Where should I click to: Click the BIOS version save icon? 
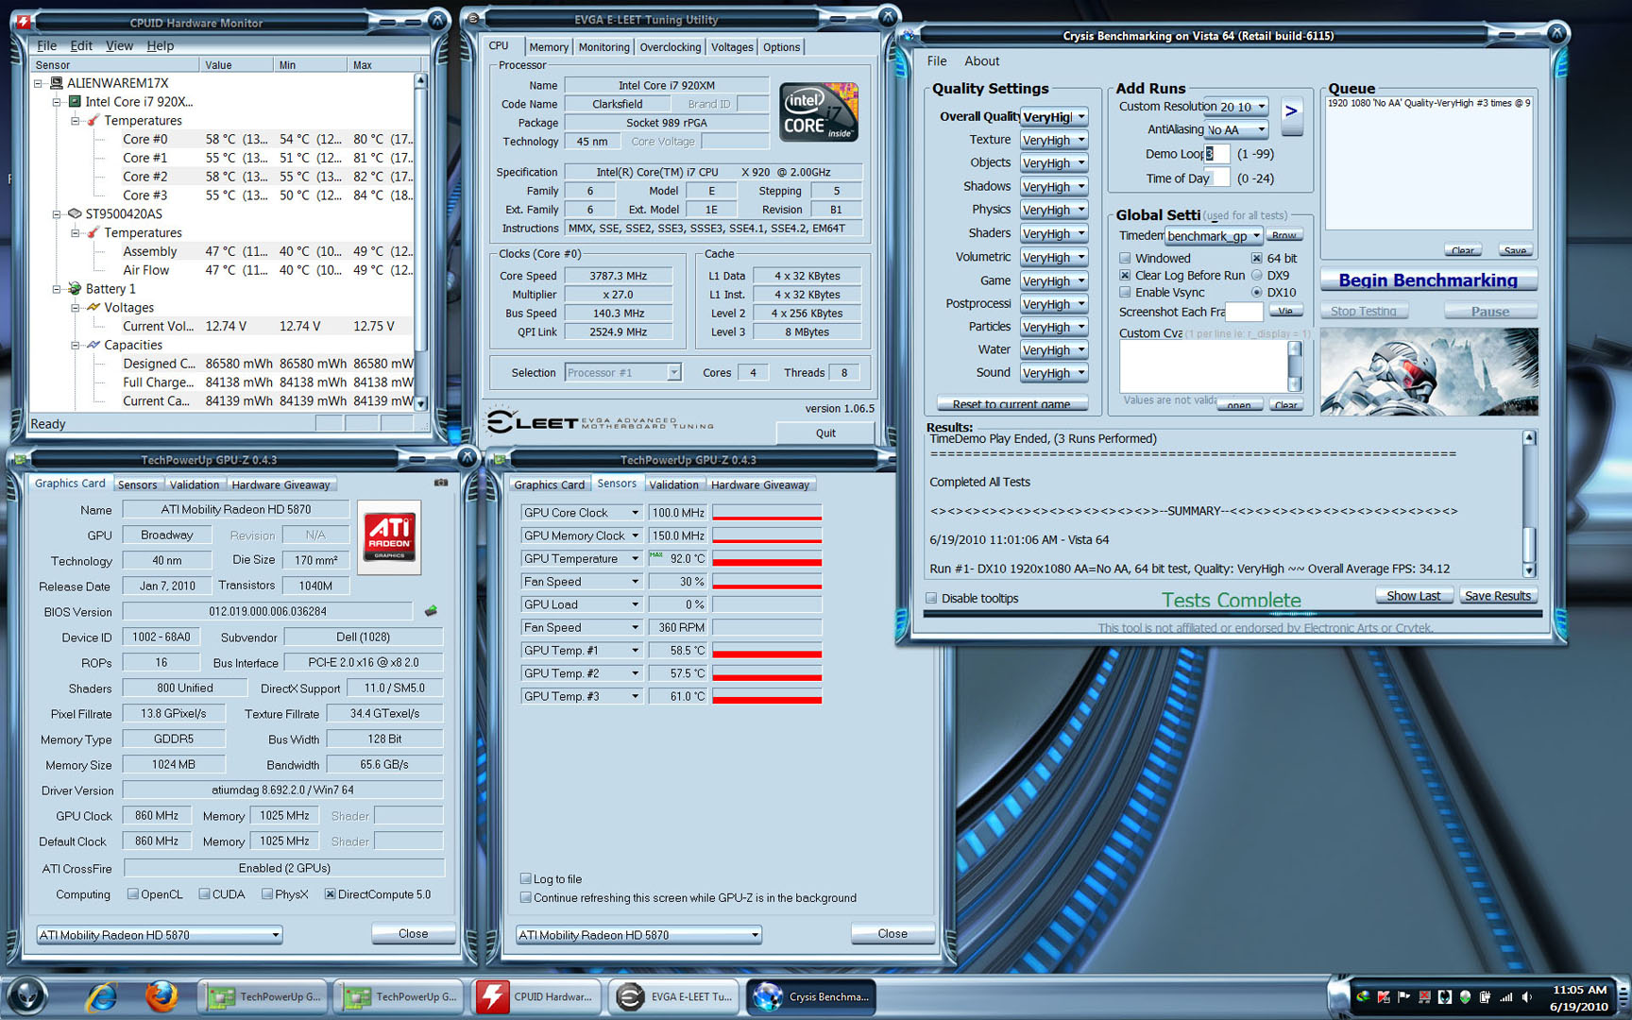(x=431, y=611)
